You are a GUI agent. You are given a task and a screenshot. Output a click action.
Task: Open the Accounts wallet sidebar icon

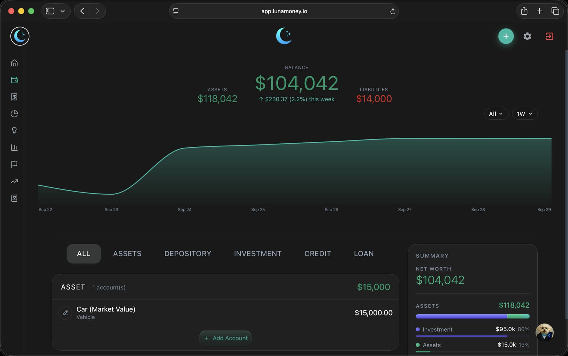[x=14, y=80]
